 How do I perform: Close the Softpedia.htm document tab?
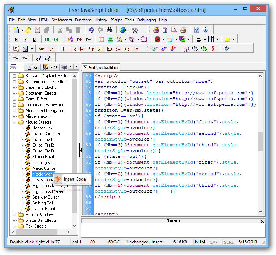click(85, 67)
